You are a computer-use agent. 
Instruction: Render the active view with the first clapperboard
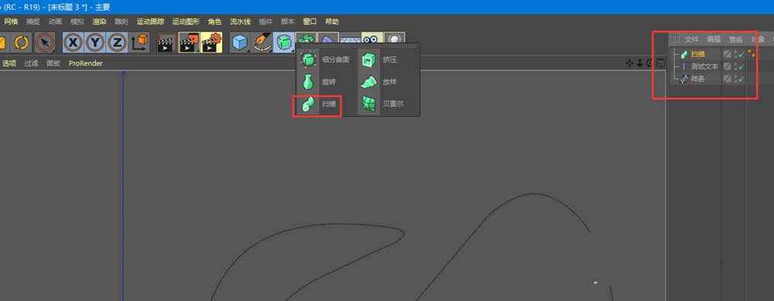click(x=167, y=43)
